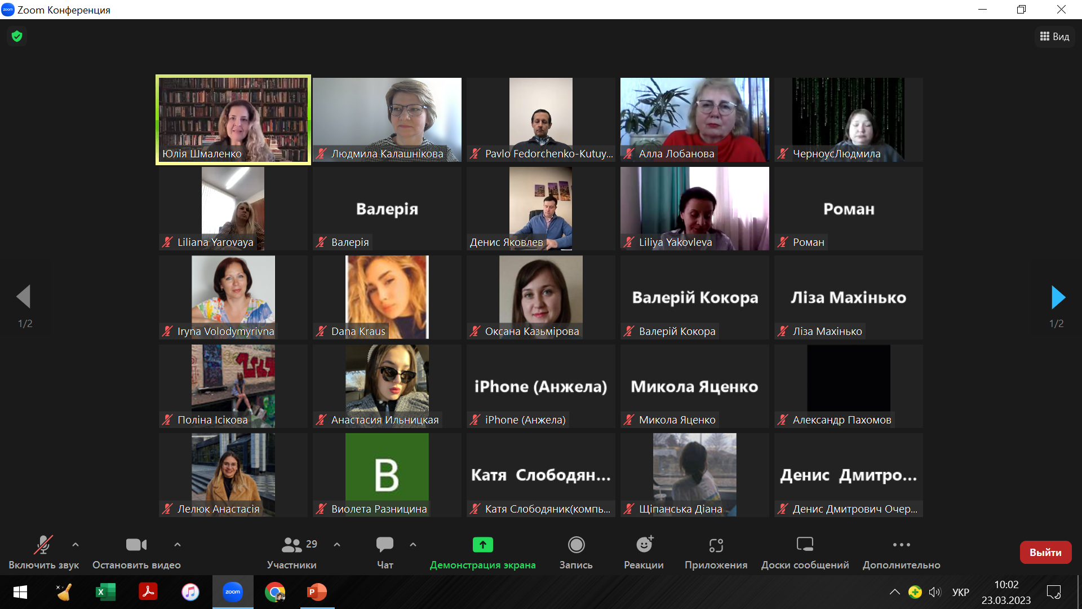
Task: Show hidden system tray icons
Action: tap(894, 592)
